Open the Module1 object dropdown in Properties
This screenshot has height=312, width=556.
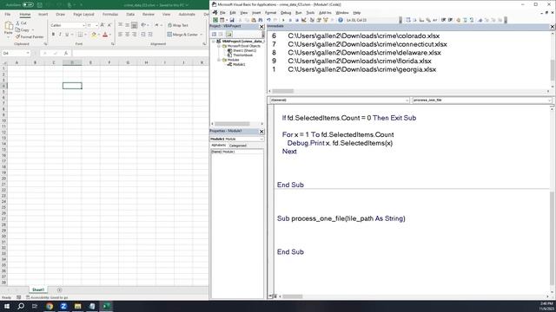pyautogui.click(x=261, y=139)
